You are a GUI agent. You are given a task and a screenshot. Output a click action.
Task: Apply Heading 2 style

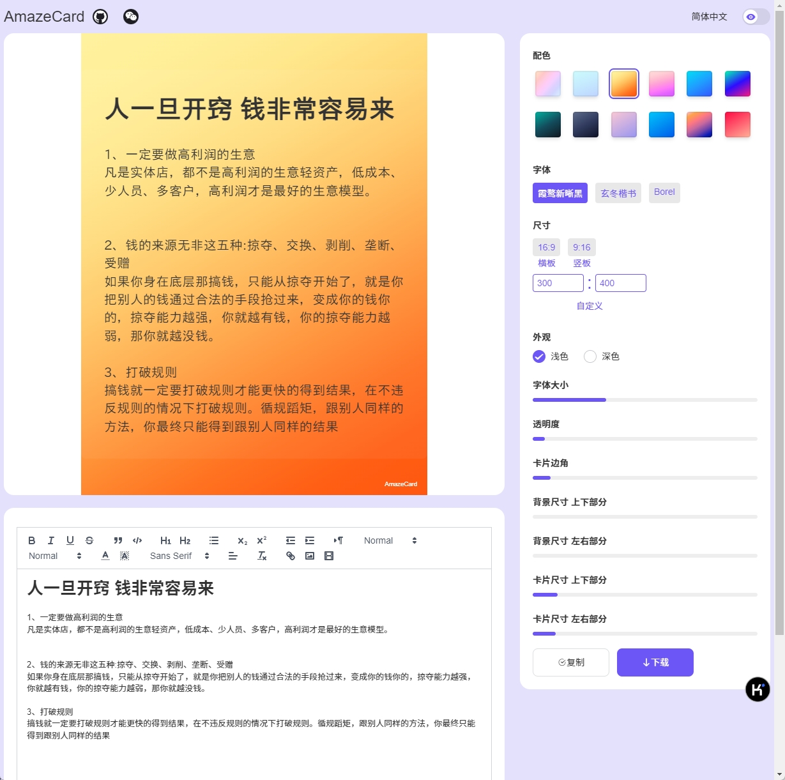click(185, 540)
